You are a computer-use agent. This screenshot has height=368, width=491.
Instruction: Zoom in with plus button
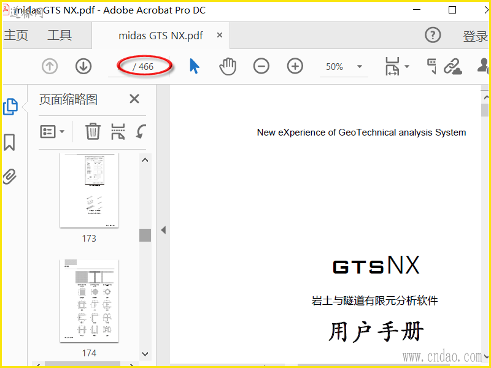[x=295, y=66]
